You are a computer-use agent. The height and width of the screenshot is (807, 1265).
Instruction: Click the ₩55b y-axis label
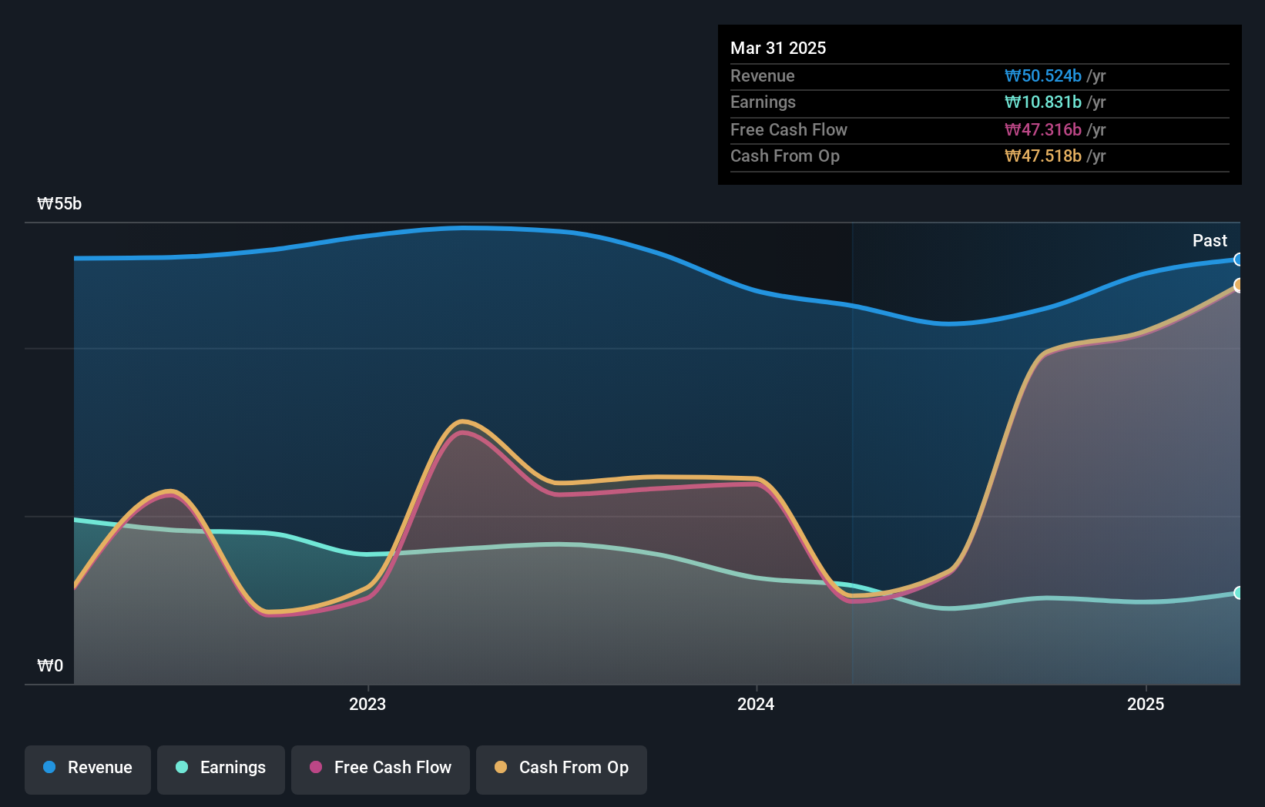tap(59, 203)
